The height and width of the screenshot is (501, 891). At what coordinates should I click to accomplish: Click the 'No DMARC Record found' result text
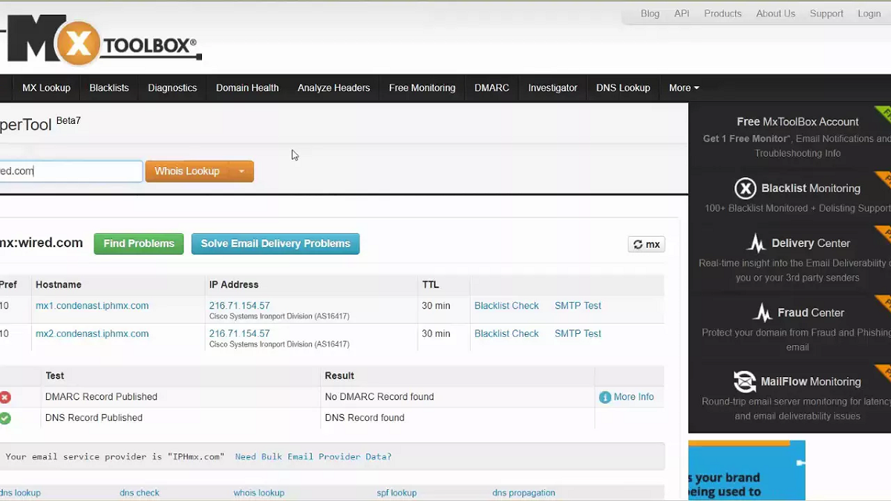coord(379,397)
